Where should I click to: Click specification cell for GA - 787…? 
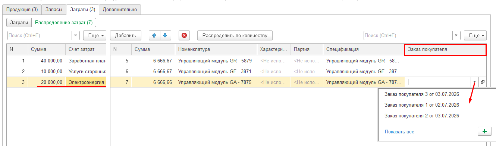click(x=364, y=82)
